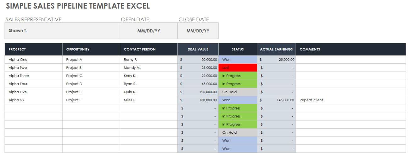
Task: Select contact person Mandy M.
Action: 148,68
